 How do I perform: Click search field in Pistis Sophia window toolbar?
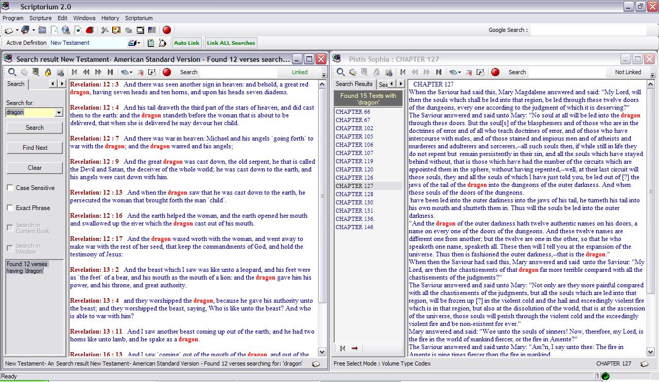[x=567, y=72]
